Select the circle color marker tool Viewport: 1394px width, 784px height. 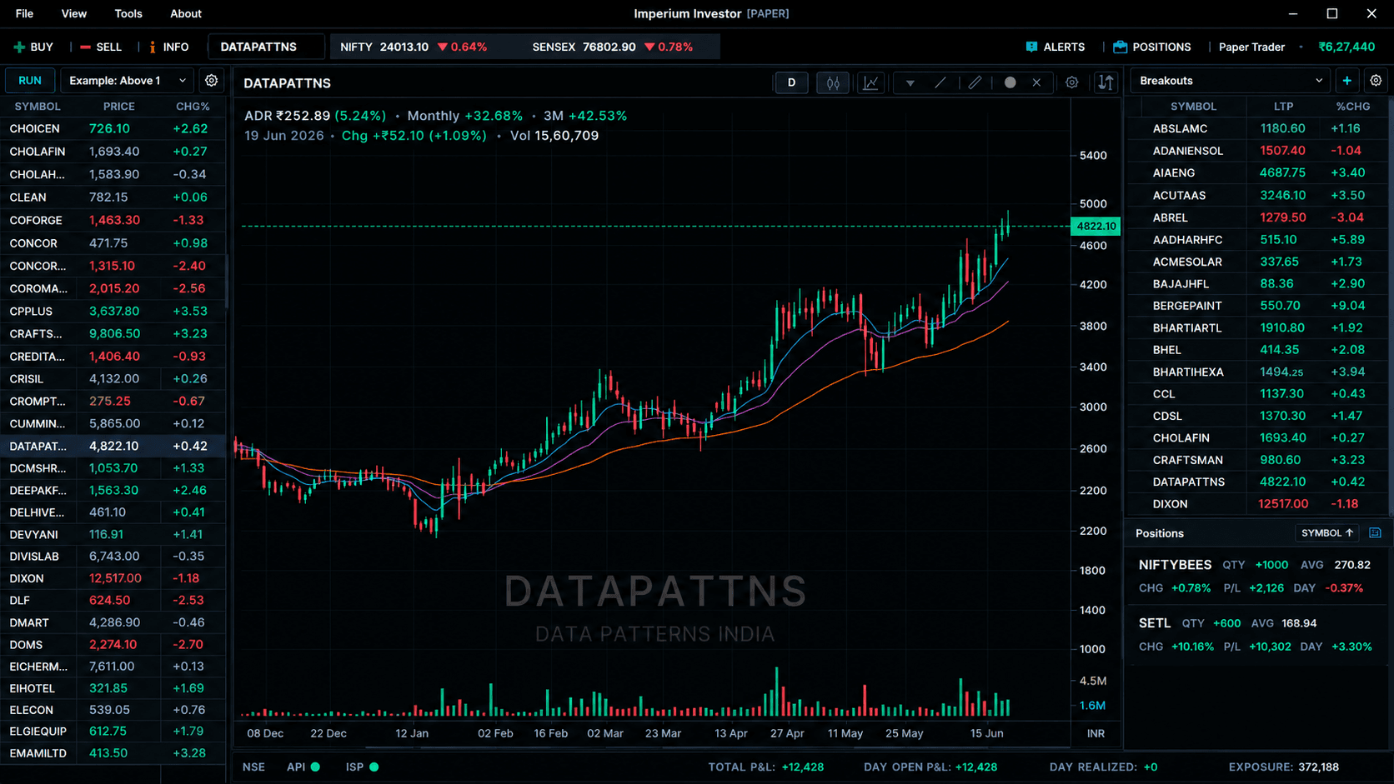(1010, 82)
